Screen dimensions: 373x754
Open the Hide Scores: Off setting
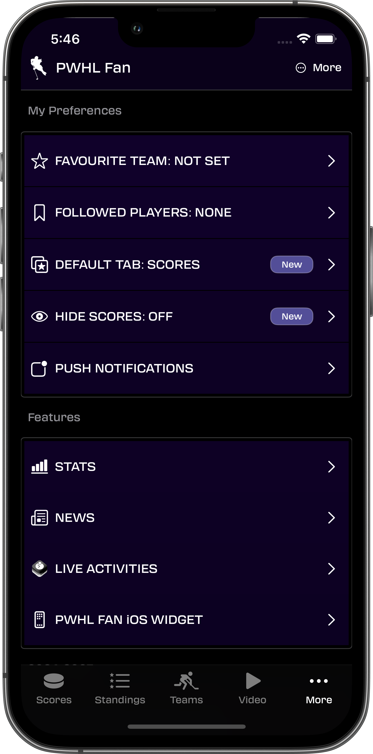tap(114, 316)
